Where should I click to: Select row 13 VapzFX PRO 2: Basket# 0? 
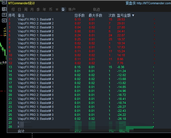(35, 67)
